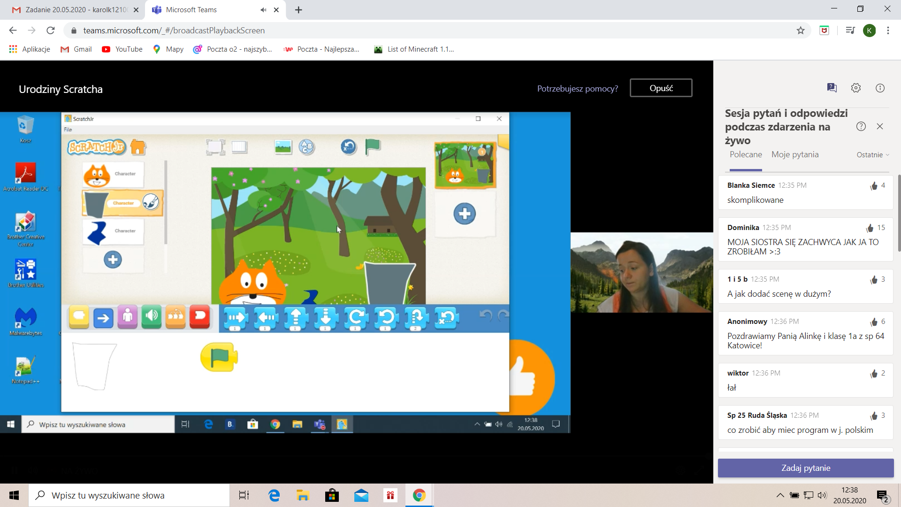This screenshot has height=507, width=901.
Task: Toggle the ScratchJr grid icon
Action: [x=239, y=147]
